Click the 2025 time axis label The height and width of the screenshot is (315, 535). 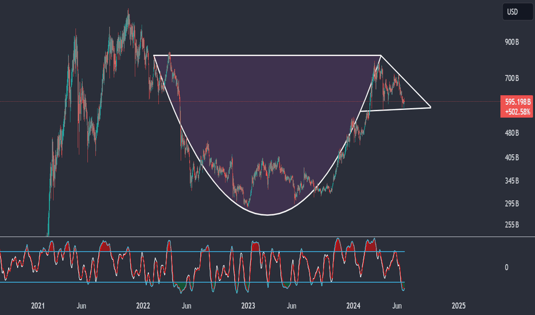pyautogui.click(x=458, y=305)
